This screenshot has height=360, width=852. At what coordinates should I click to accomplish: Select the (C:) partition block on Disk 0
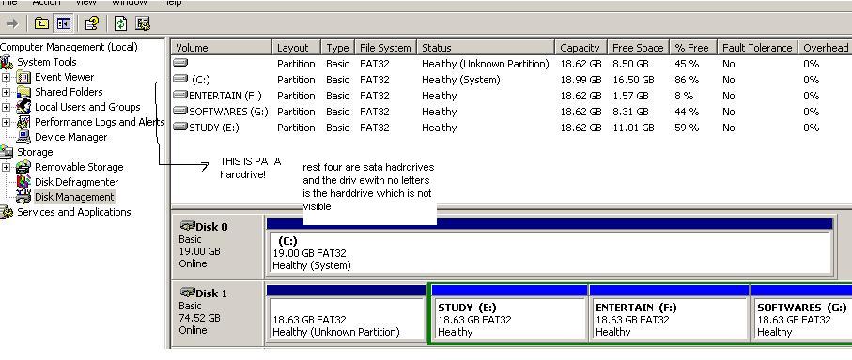click(x=550, y=247)
